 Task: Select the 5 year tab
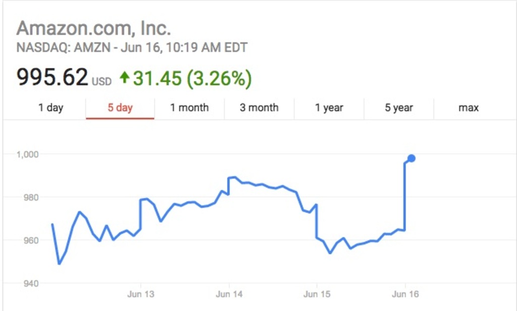coord(399,108)
